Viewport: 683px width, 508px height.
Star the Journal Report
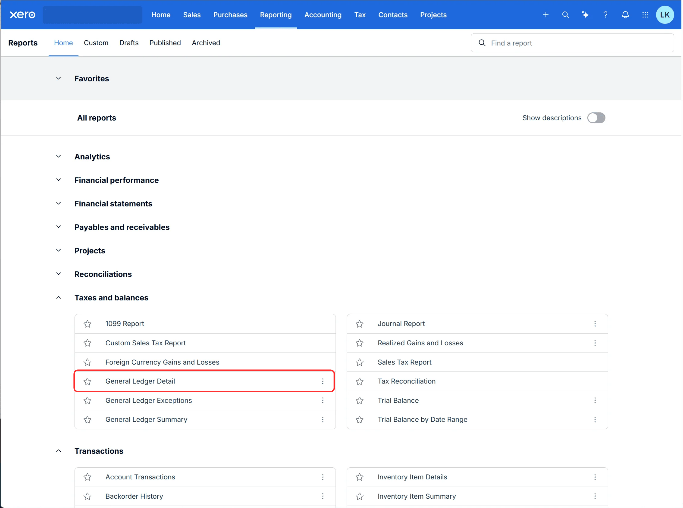pyautogui.click(x=360, y=324)
